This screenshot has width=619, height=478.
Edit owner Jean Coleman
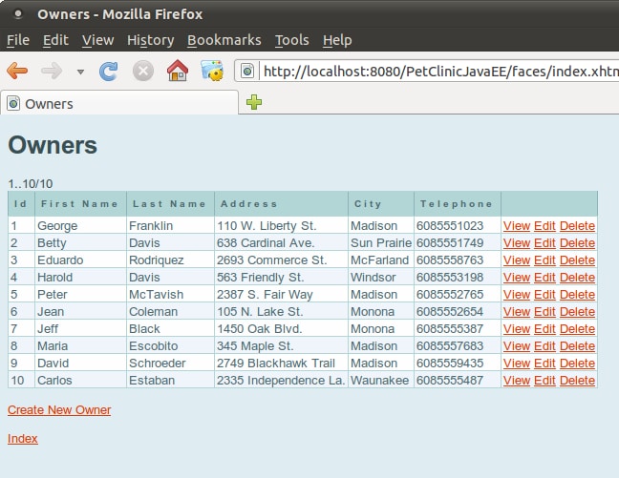coord(544,312)
